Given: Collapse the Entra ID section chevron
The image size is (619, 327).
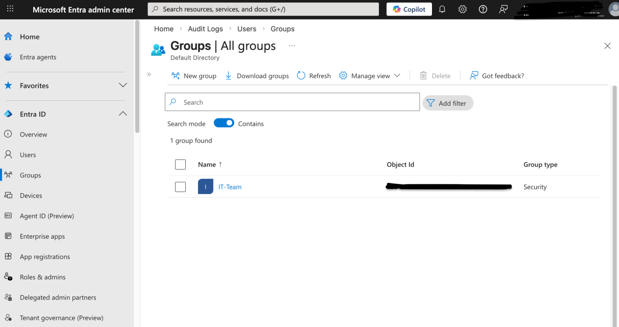Looking at the screenshot, I should (123, 114).
